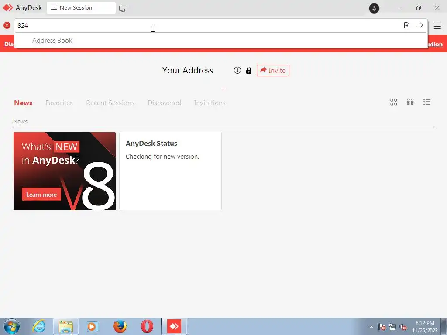Screen dimensions: 447x335
Task: Click the Your Address heading
Action: click(x=188, y=70)
